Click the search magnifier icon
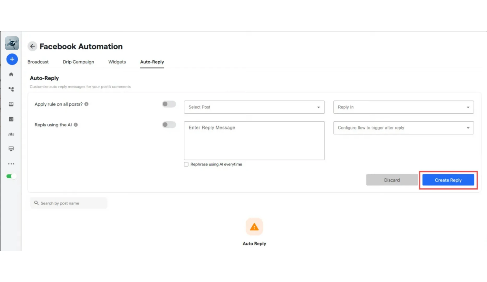Viewport: 487px width, 282px height. point(36,203)
